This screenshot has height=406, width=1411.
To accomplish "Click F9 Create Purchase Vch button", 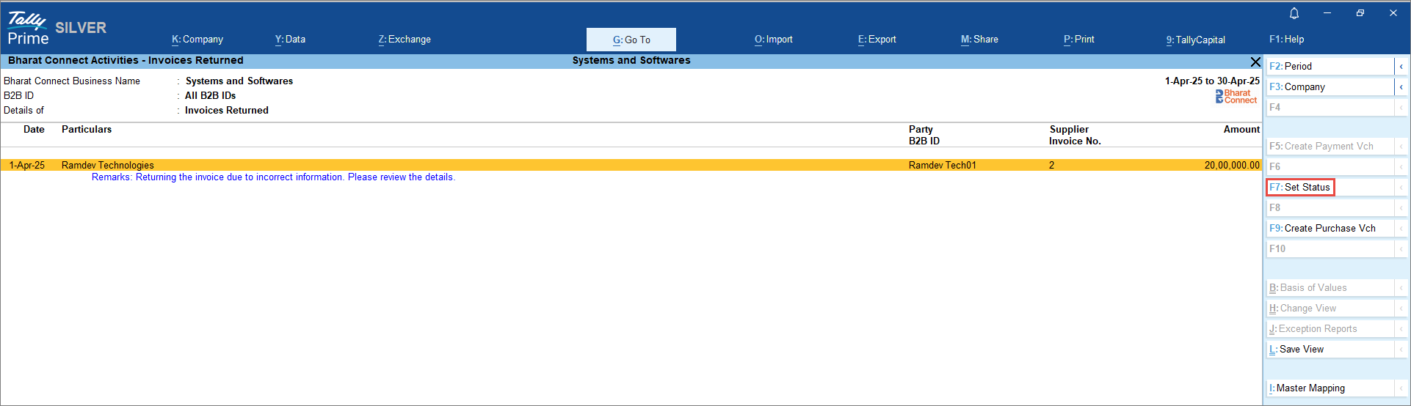I will point(1330,229).
